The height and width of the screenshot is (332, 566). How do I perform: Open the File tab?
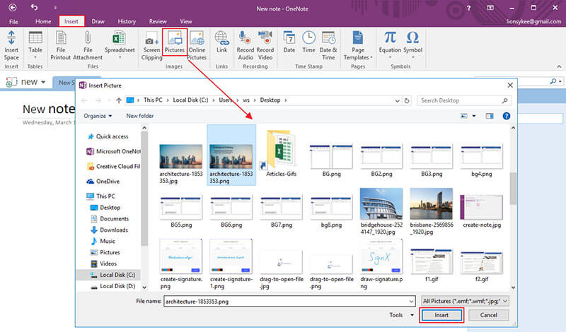click(x=13, y=21)
